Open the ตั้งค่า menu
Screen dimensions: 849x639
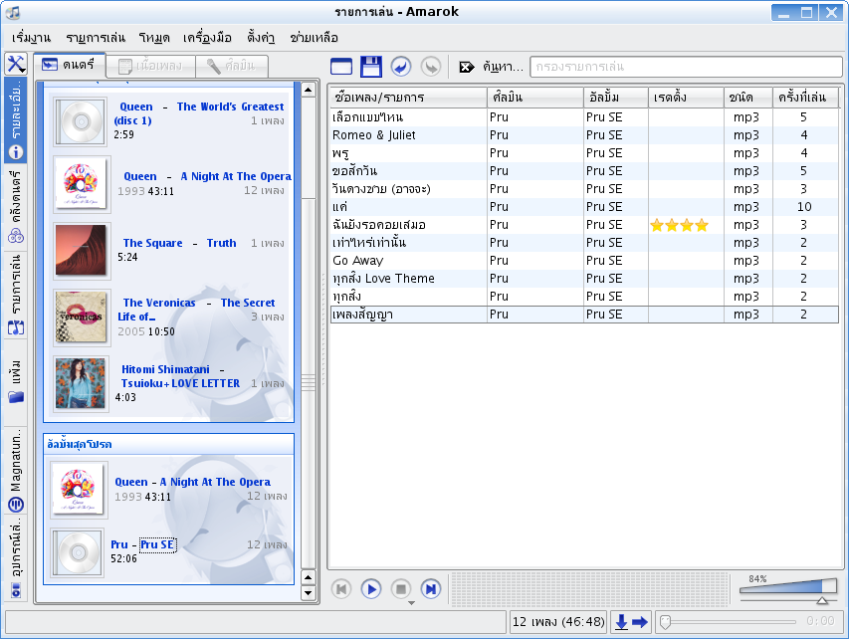click(x=261, y=38)
